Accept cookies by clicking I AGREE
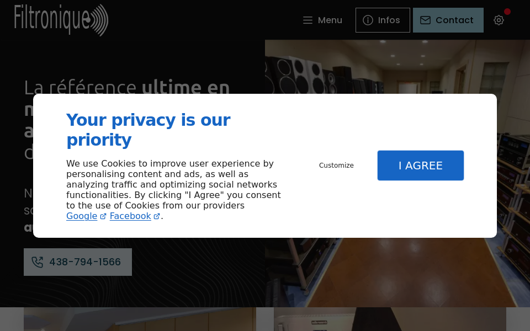This screenshot has width=530, height=331. (x=420, y=165)
